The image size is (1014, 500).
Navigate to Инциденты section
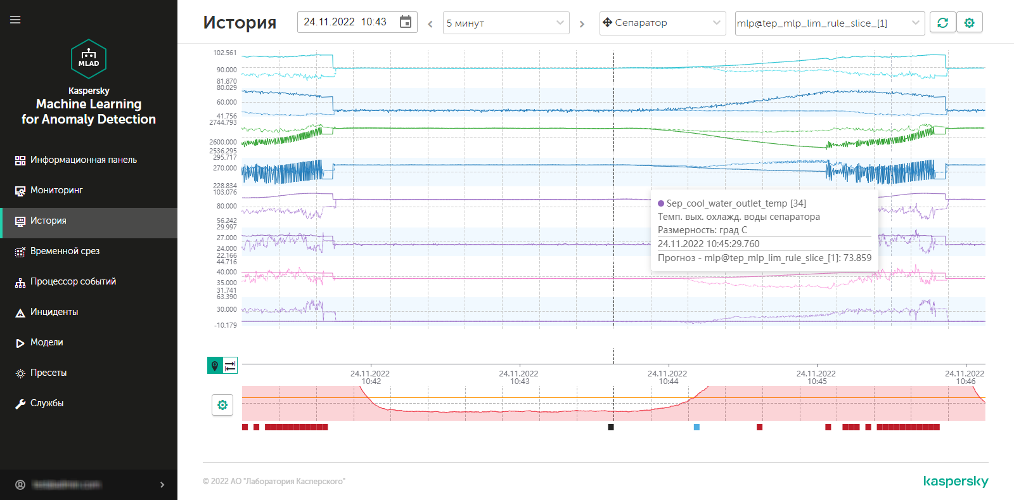[54, 312]
